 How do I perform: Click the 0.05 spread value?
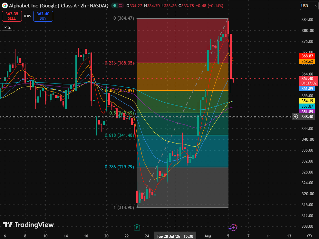tap(27, 16)
